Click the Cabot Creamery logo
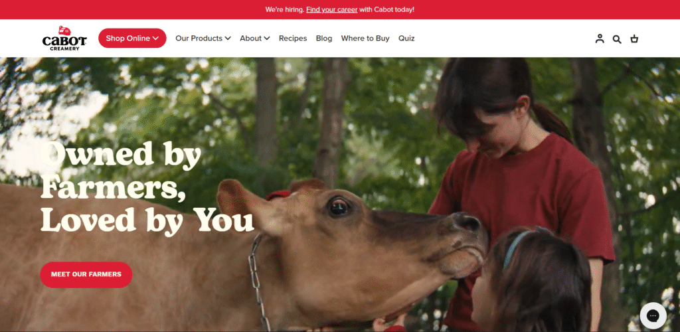 point(64,38)
